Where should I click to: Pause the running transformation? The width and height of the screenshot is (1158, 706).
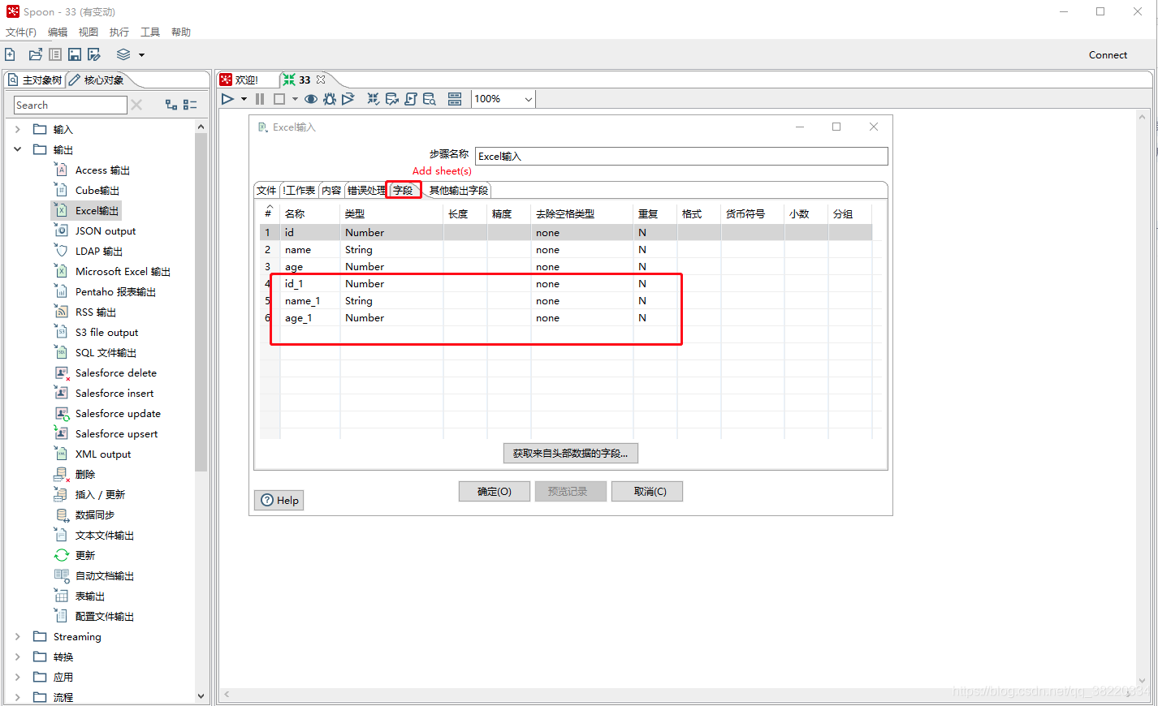pyautogui.click(x=260, y=99)
